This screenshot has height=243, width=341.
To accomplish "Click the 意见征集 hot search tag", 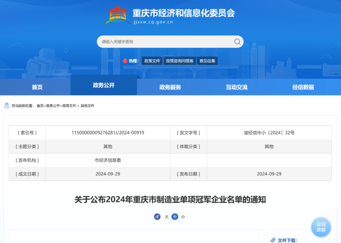I will coord(207,61).
